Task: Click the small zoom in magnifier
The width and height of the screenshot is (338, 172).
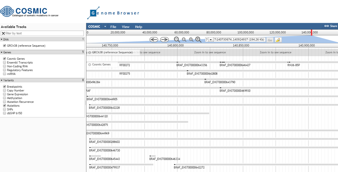Action: [191, 40]
